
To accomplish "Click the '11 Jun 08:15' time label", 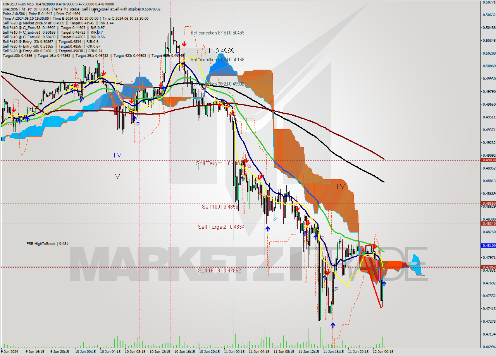I will 284,352.
